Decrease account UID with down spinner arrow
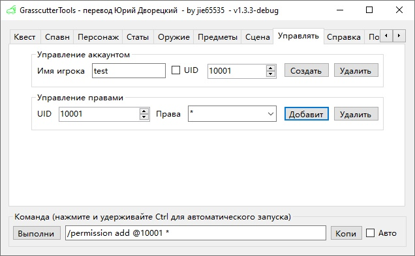Screen dimensions: 415x256 click(x=270, y=74)
